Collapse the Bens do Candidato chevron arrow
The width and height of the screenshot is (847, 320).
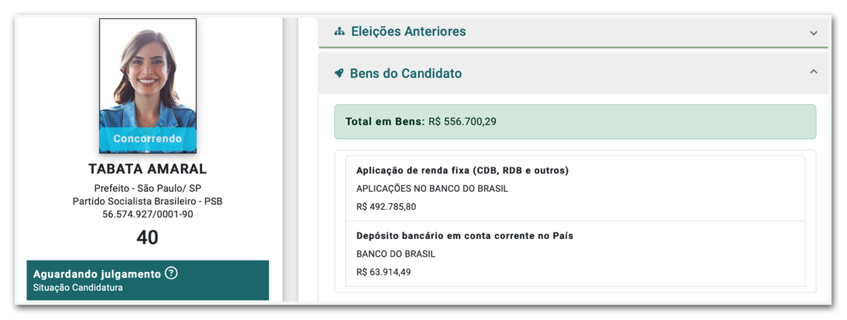813,72
